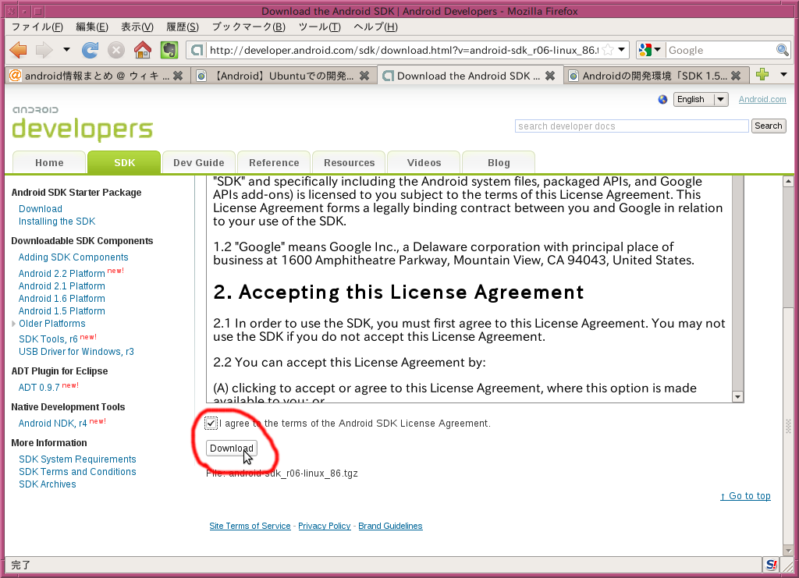Click the android developers logo

(x=81, y=123)
